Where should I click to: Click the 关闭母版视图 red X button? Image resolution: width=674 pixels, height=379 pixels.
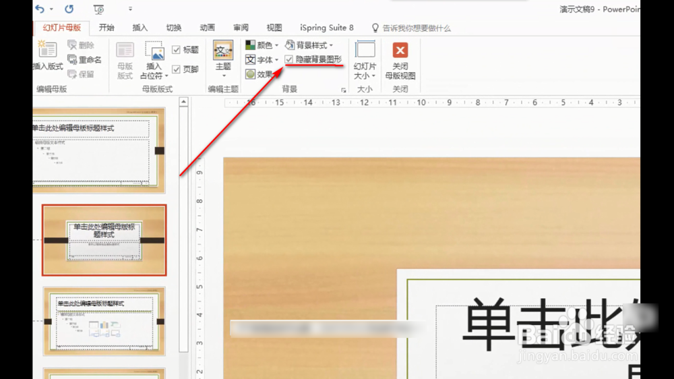(400, 51)
